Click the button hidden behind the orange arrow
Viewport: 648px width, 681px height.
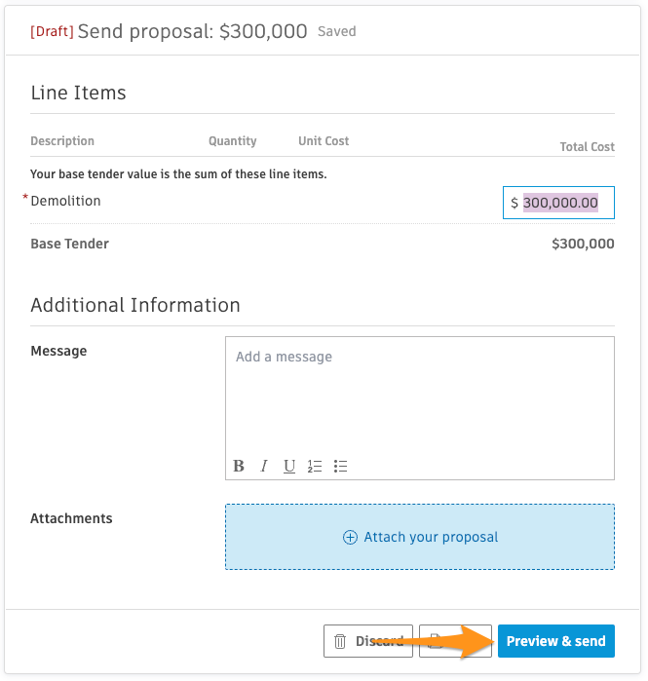pos(455,641)
